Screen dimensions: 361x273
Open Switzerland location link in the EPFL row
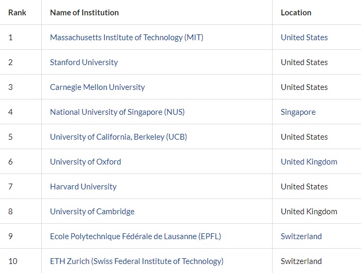point(301,236)
